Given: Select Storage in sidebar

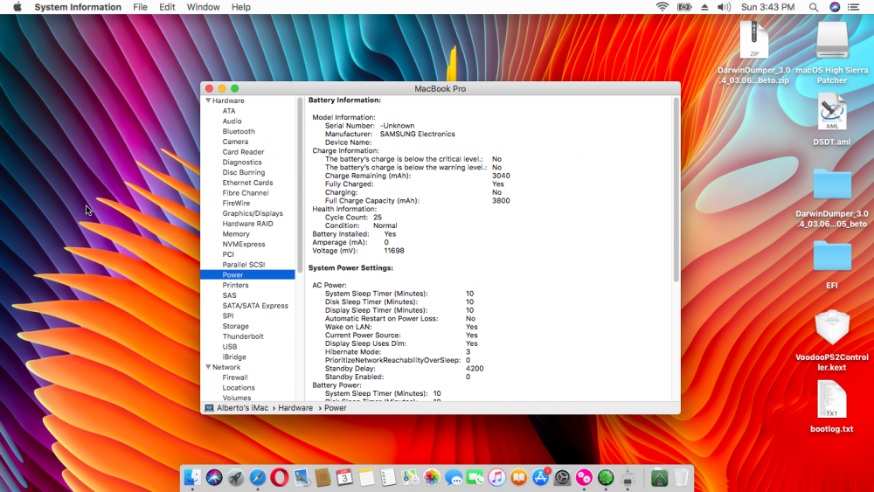Looking at the screenshot, I should point(236,326).
